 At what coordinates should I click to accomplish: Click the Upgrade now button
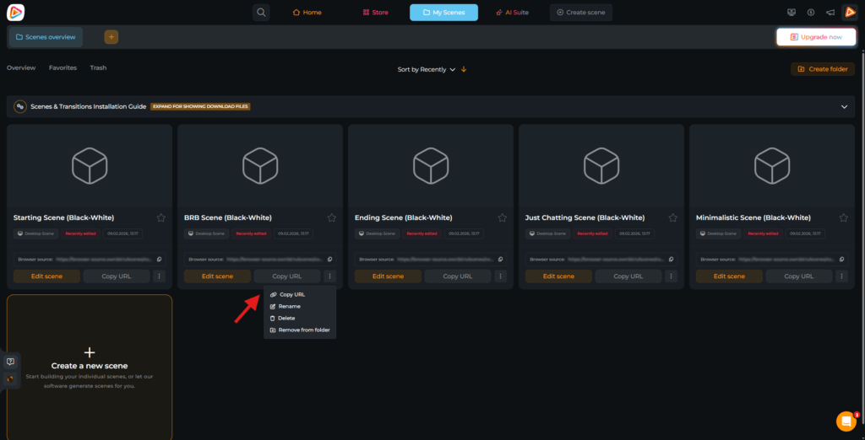(x=815, y=37)
